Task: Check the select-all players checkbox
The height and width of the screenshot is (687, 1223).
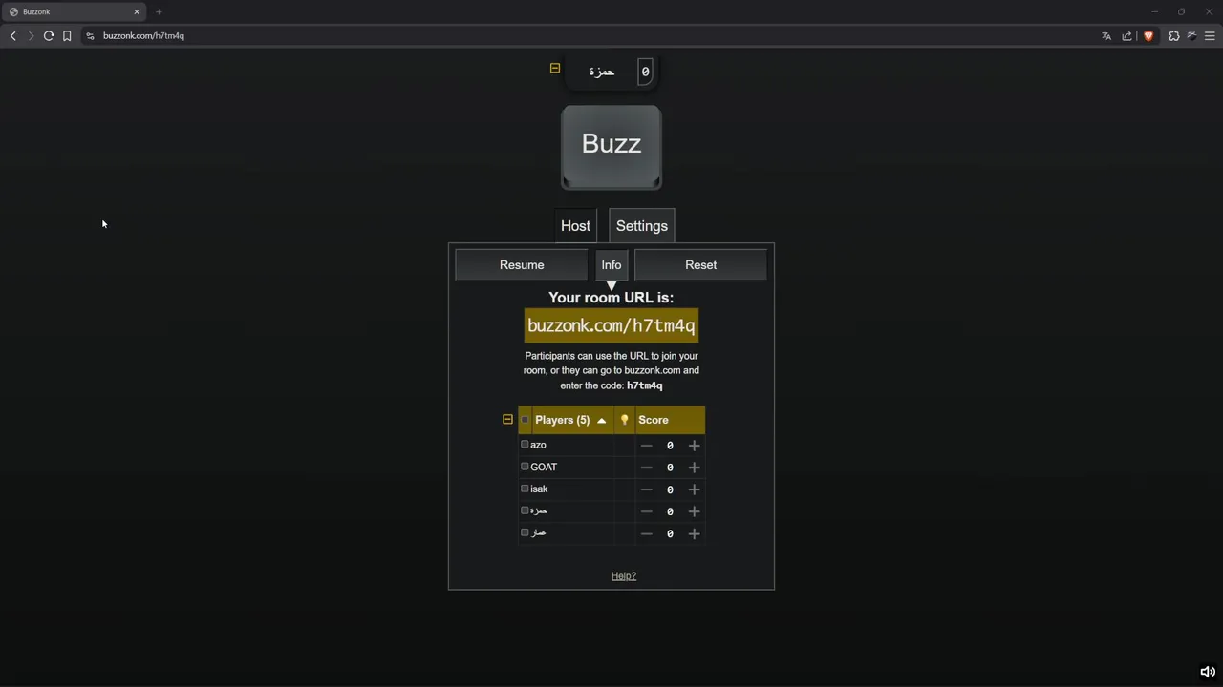Action: (x=525, y=420)
